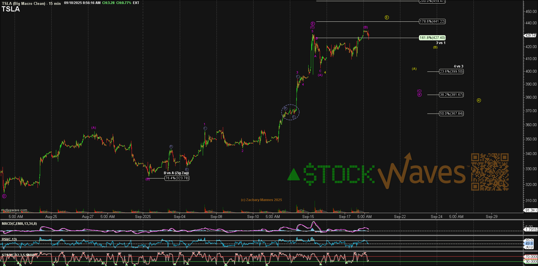Select the current price tag 429.14

530,35
